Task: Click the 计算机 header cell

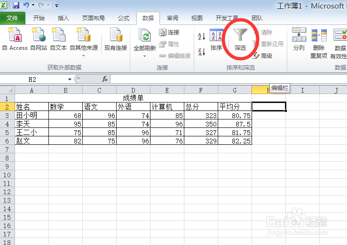Action: tap(167, 107)
